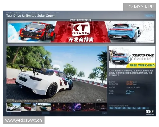Click the left arrow of the thumbnail strip

pyautogui.click(x=9, y=113)
